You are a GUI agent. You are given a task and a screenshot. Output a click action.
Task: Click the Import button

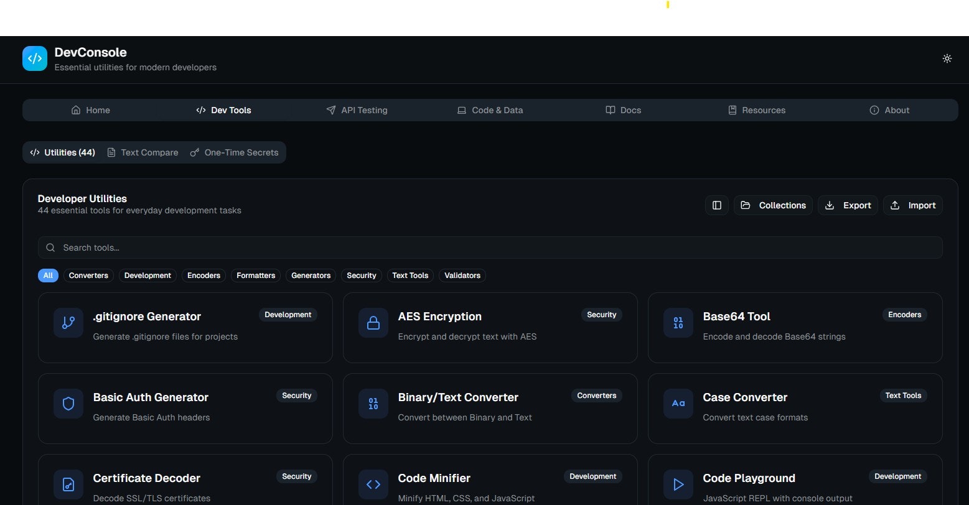[x=912, y=205]
